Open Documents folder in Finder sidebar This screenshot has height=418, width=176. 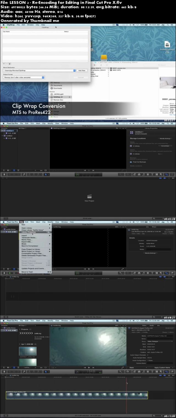[x=57, y=85]
